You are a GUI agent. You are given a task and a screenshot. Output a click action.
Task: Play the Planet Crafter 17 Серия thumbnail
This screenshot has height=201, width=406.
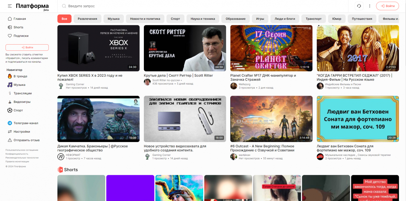[272, 48]
